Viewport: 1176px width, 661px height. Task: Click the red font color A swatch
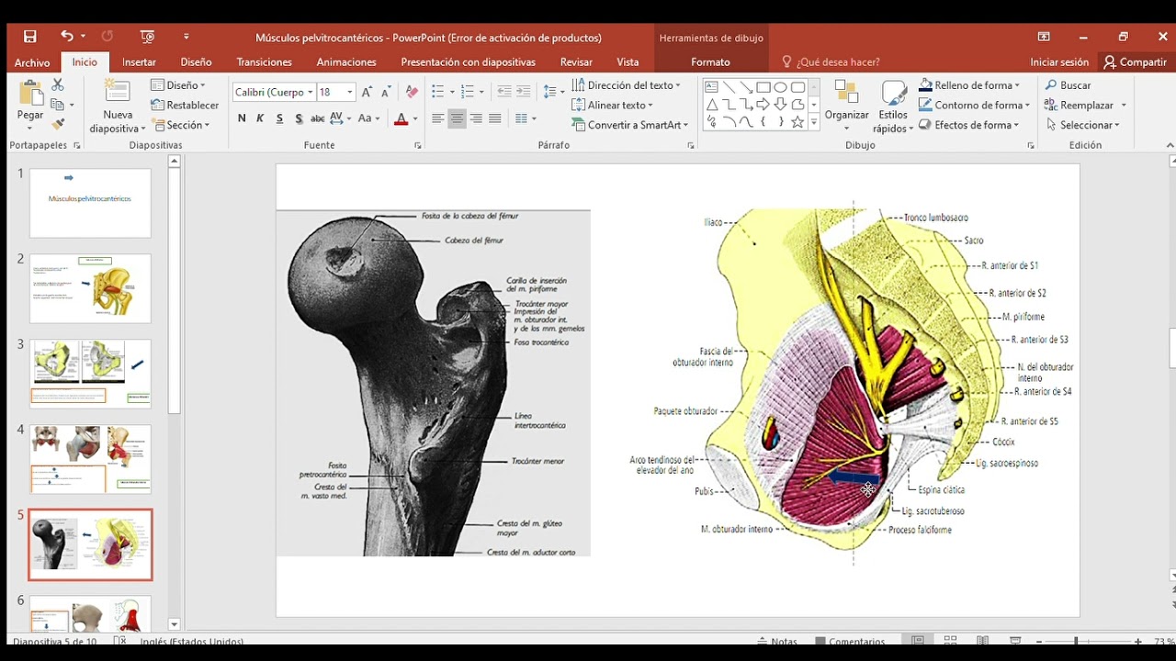(x=401, y=118)
